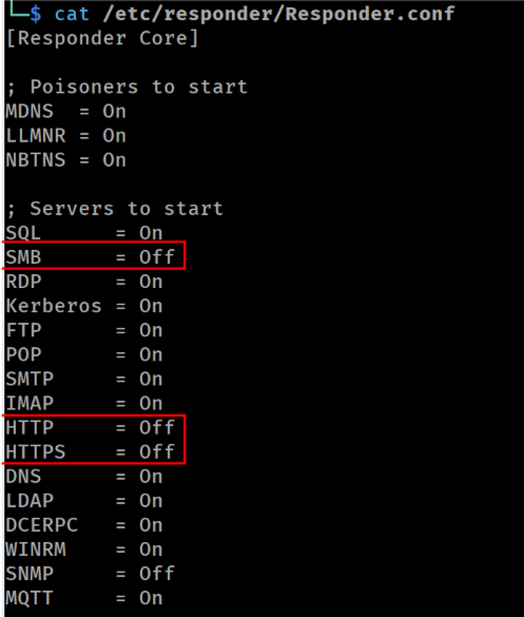Viewport: 524px width, 617px height.
Task: Click the SQL setting line
Action: (84, 233)
